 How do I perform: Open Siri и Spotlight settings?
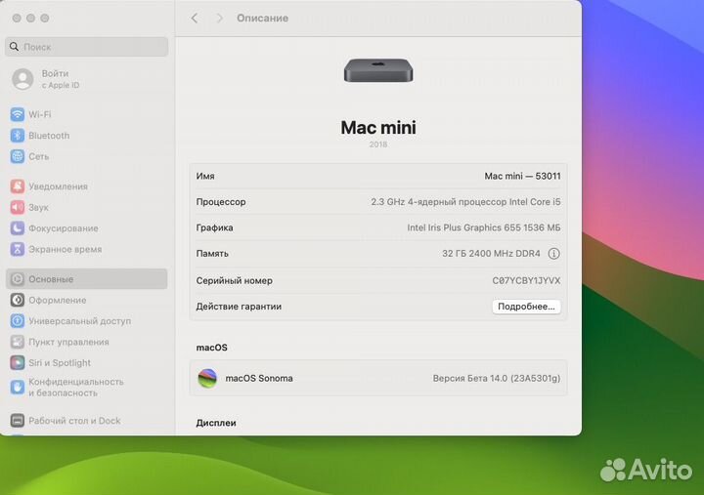pos(87,363)
